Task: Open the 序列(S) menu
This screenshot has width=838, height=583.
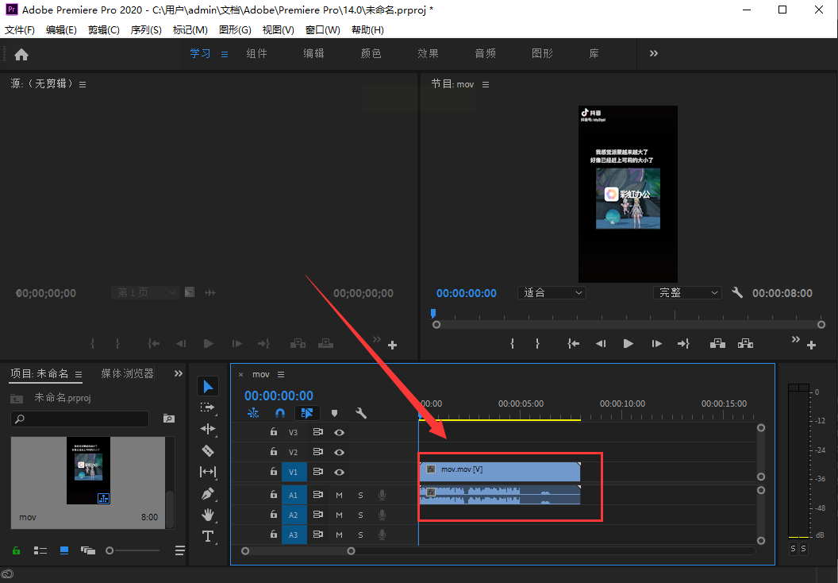Action: tap(146, 29)
